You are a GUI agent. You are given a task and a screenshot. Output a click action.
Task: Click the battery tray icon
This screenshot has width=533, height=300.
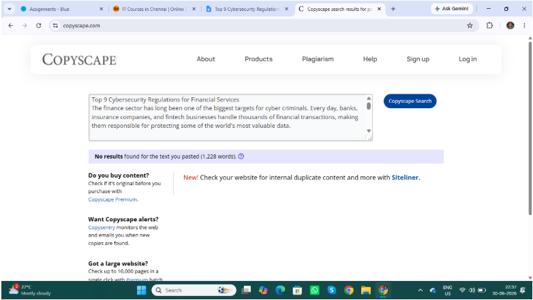tap(482, 290)
